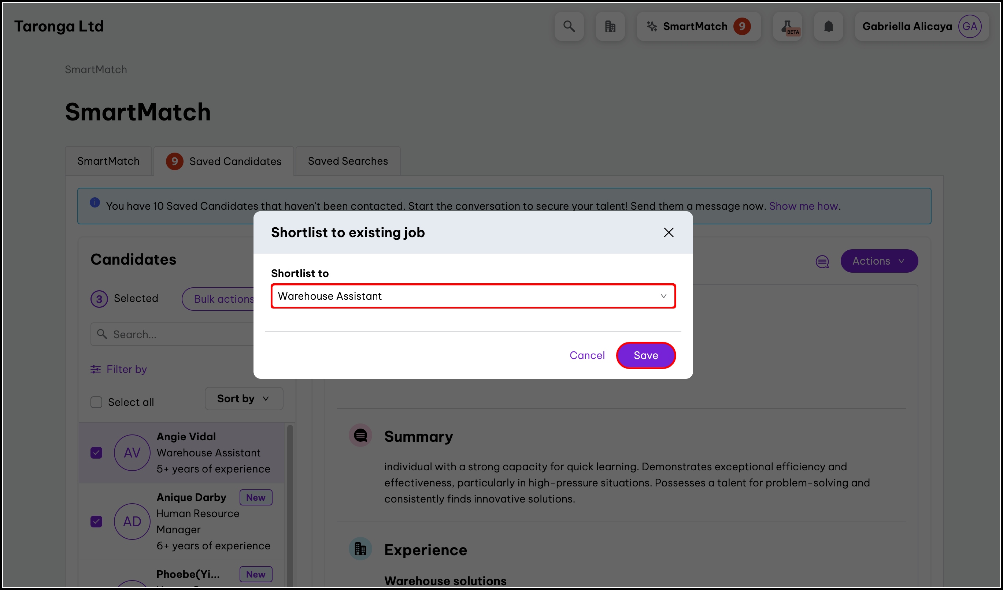Uncheck Angie Vidal's checkbox
The image size is (1003, 590).
(96, 453)
